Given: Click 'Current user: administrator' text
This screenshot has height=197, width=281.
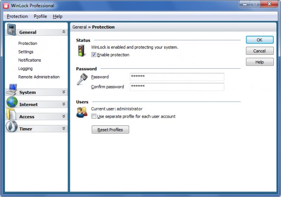Looking at the screenshot, I should [116, 109].
